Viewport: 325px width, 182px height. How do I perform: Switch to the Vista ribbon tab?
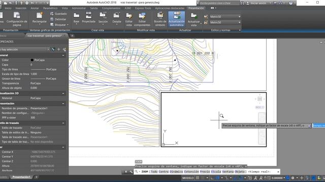coord(64,8)
